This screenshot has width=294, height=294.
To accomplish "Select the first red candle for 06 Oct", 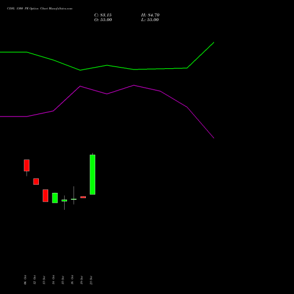I will 26,165.
